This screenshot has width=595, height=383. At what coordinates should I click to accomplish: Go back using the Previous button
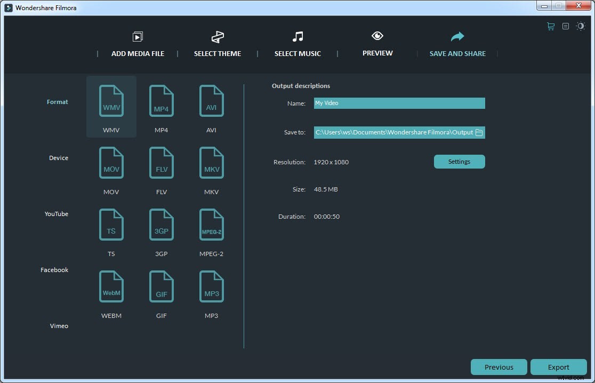[x=498, y=367]
